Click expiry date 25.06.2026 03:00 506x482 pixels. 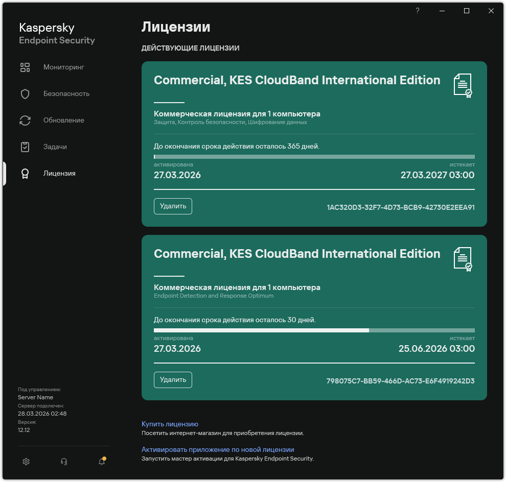coord(436,349)
